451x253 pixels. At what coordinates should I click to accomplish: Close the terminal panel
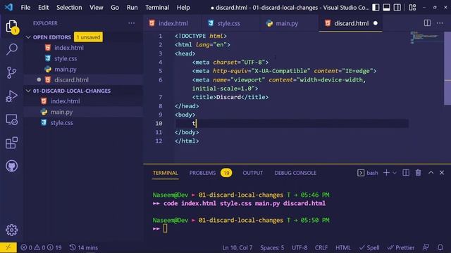[442, 173]
